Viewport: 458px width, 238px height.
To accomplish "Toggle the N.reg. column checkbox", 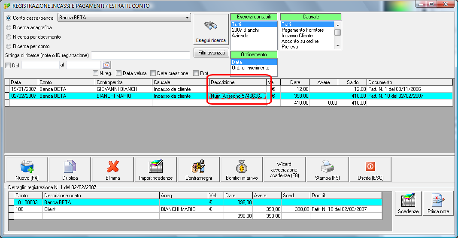I will point(95,73).
